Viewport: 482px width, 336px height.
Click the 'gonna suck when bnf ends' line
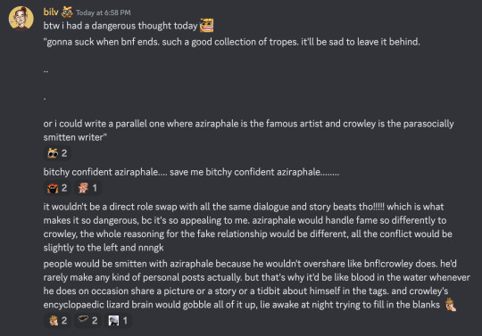tap(232, 42)
